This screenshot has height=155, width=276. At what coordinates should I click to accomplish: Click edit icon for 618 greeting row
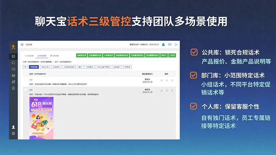(x=161, y=91)
